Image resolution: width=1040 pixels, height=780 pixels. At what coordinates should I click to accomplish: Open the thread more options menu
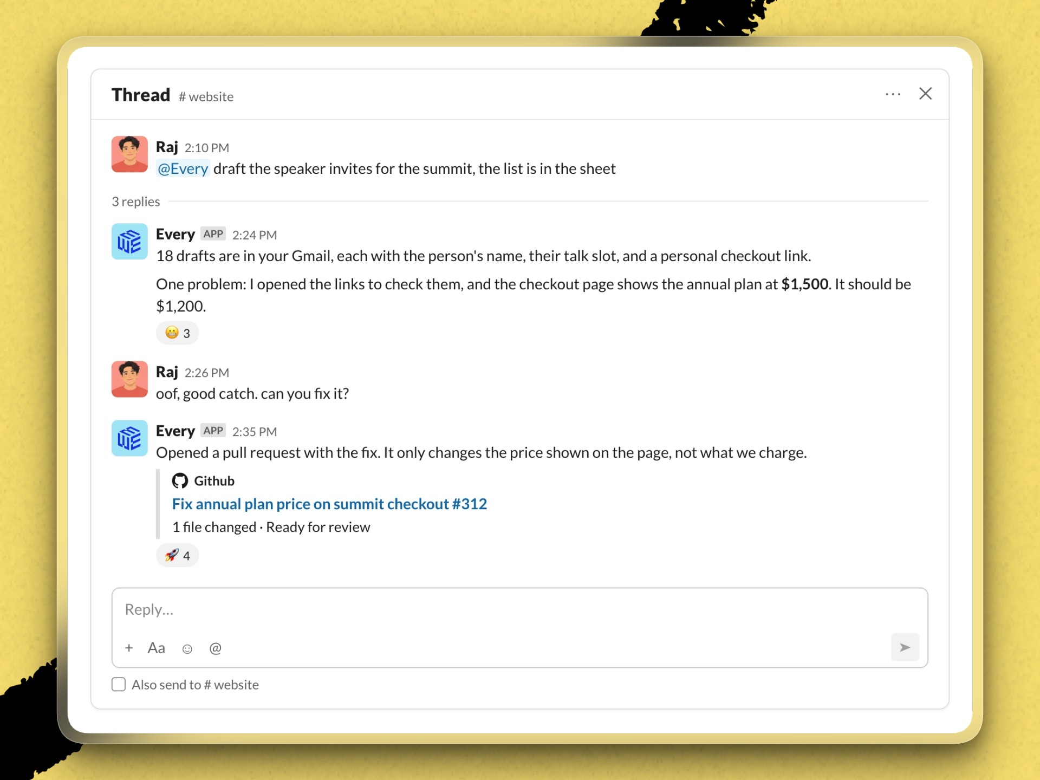click(x=893, y=94)
